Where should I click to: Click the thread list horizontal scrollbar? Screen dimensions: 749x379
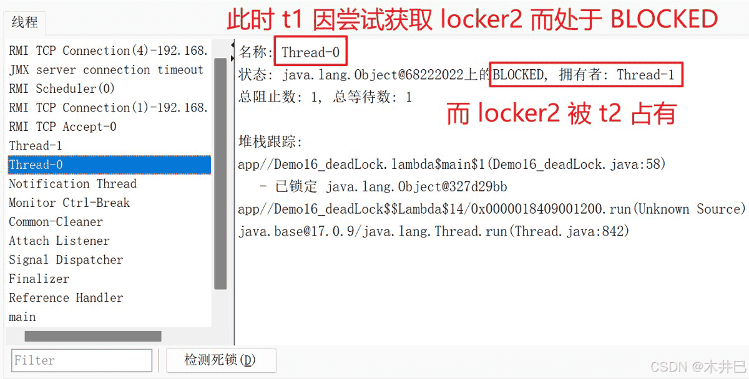click(93, 336)
